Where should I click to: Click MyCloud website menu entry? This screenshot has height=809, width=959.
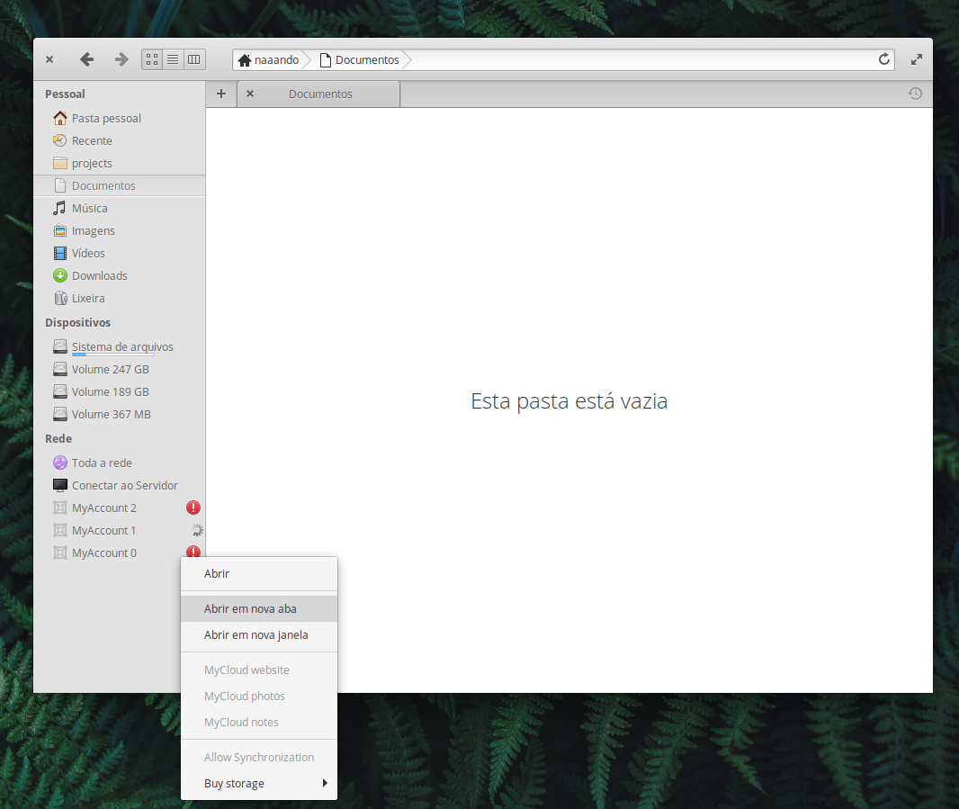click(259, 670)
